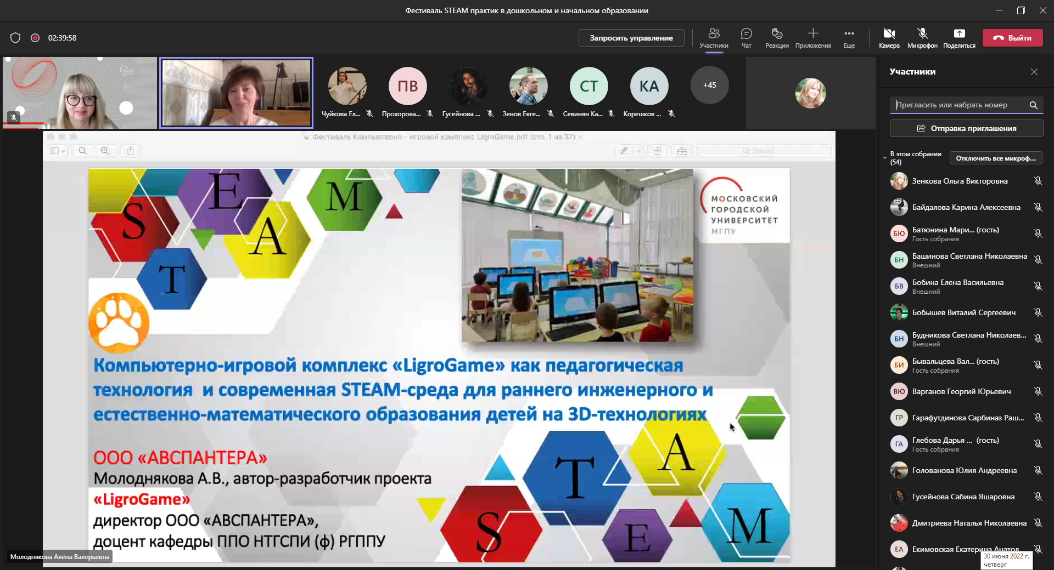Screen dimensions: 1054x570
Task: Click the invite or dial number field
Action: (958, 105)
